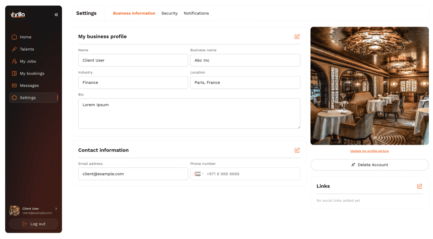Viewport: 433px width, 239px height.
Task: Edit the My business profile section
Action: point(297,36)
